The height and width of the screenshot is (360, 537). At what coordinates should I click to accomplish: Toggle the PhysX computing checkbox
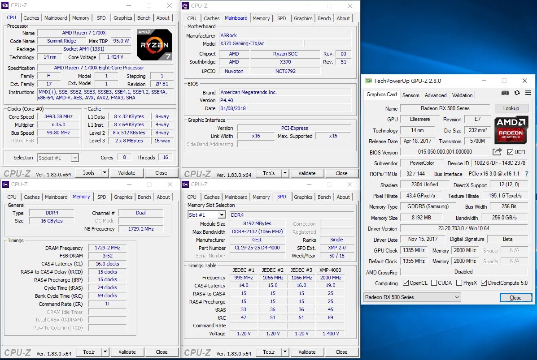pyautogui.click(x=459, y=283)
